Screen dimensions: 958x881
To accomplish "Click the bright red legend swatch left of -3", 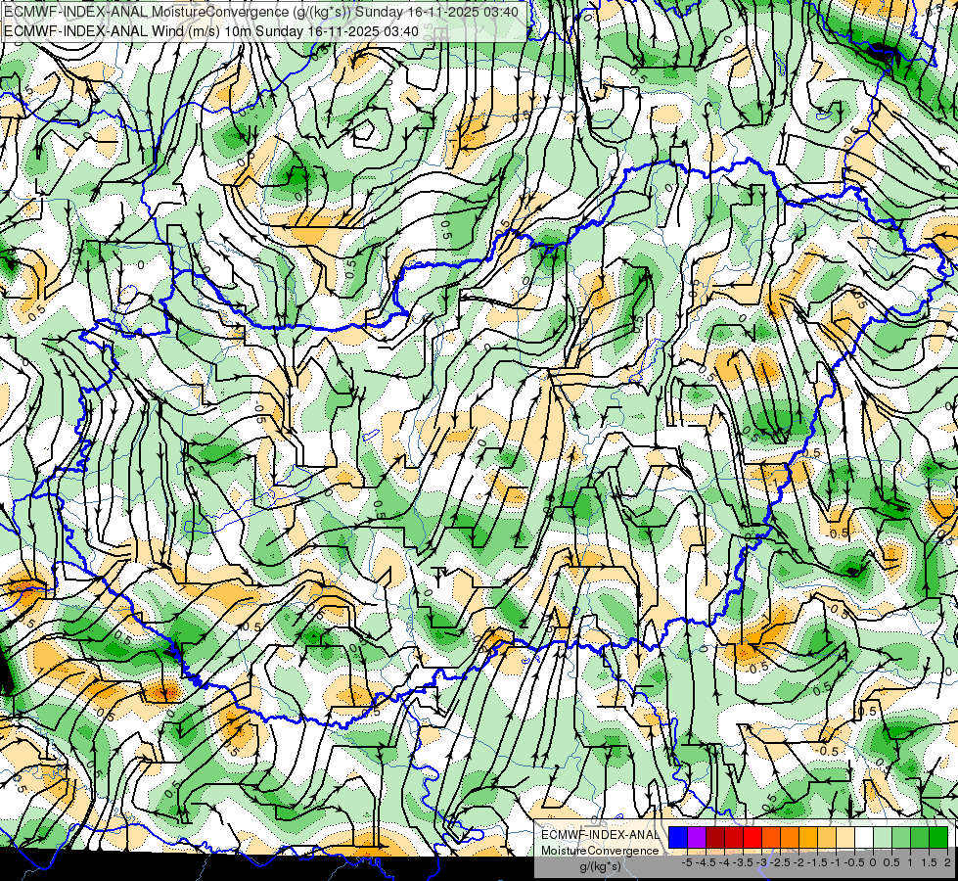I will (x=753, y=838).
